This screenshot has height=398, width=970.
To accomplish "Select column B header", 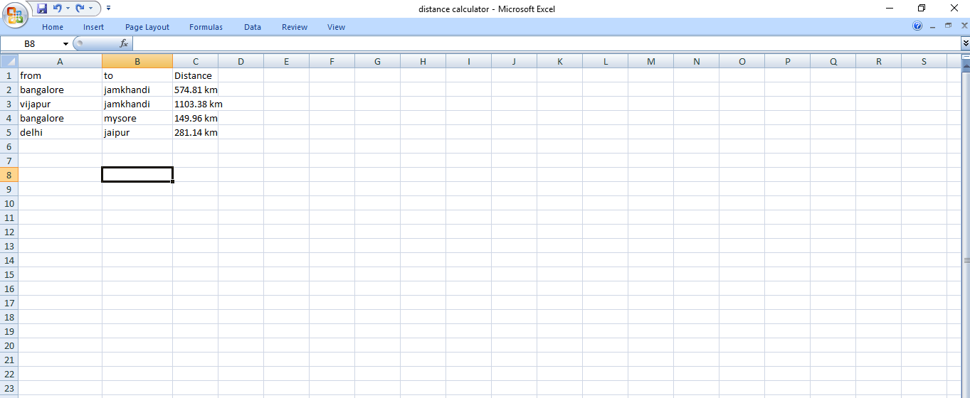I will [x=137, y=61].
